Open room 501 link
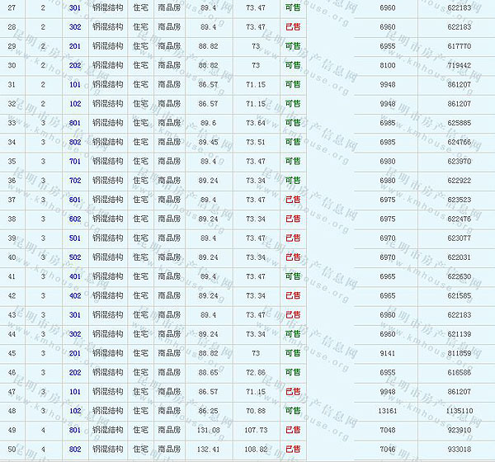Viewport: 495px width, 462px height. point(75,238)
